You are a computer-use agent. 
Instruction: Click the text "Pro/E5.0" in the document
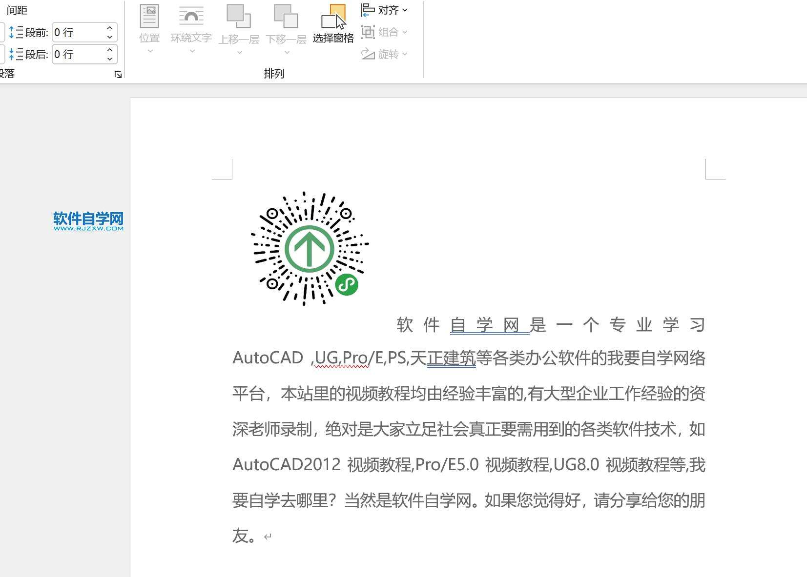[447, 464]
